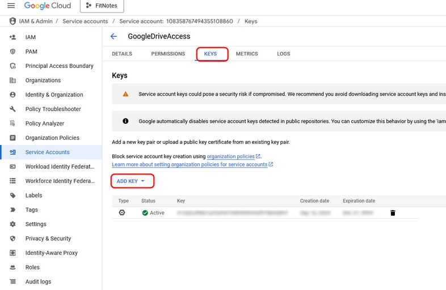Open the organization policies link

[x=231, y=156]
